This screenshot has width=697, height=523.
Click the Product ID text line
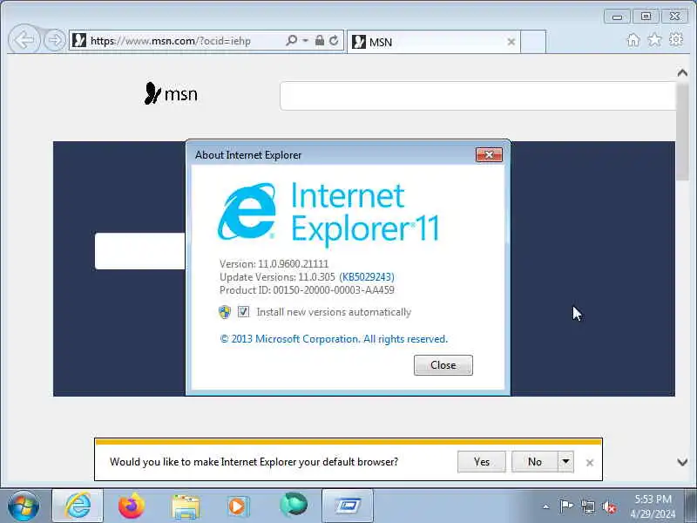tap(307, 290)
